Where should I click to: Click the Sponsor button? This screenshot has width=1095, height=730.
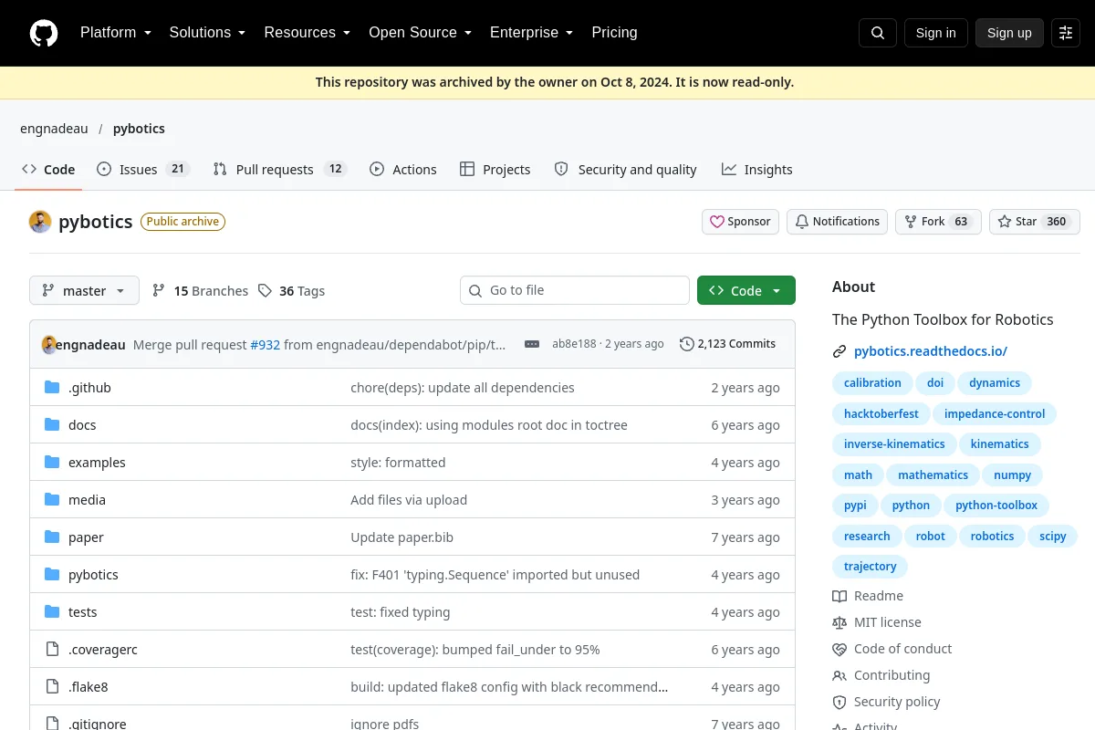pos(740,222)
